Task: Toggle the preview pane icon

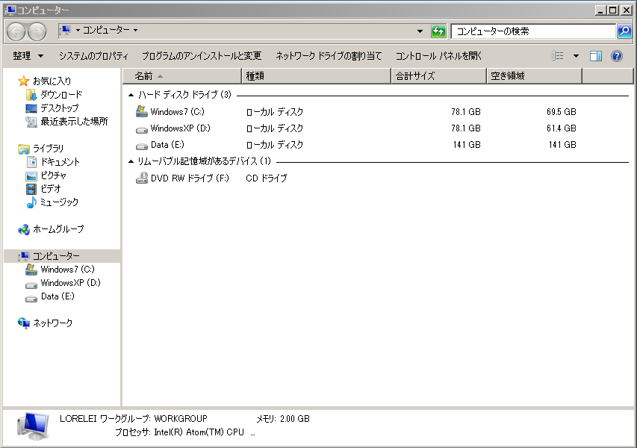Action: 595,55
